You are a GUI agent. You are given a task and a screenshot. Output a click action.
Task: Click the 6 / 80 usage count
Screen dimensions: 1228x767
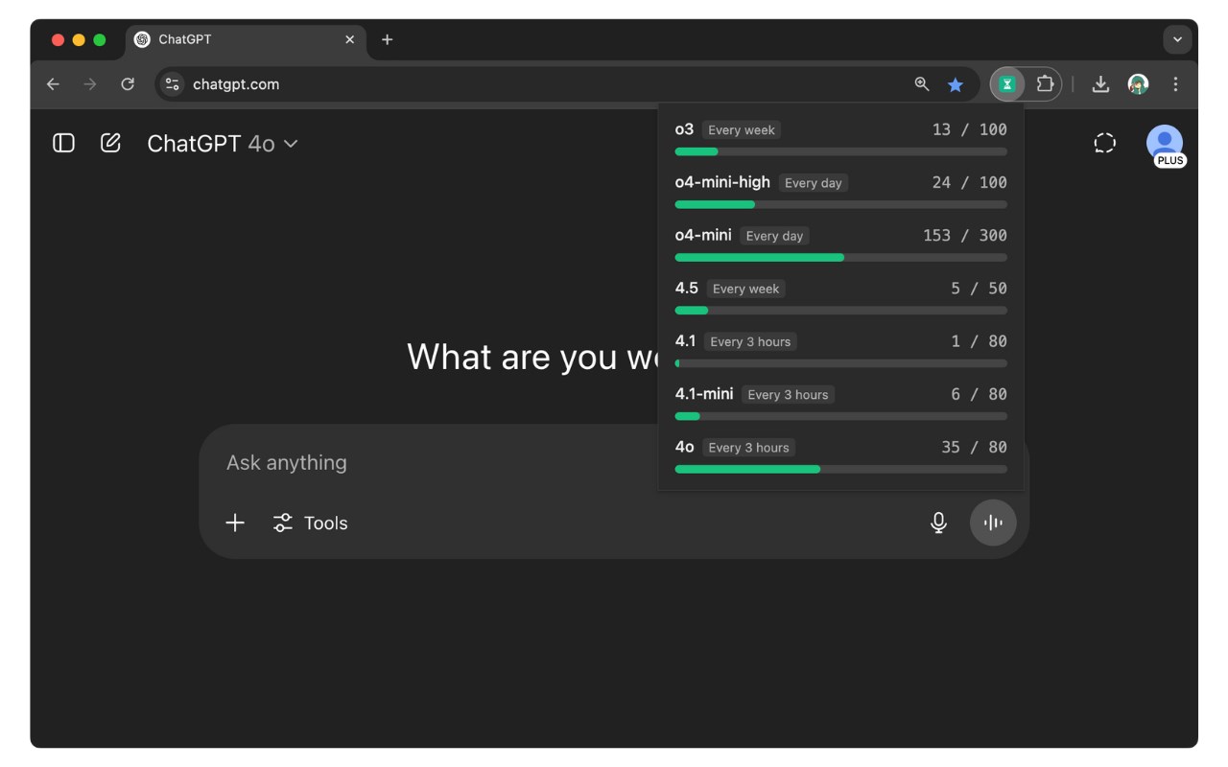979,394
